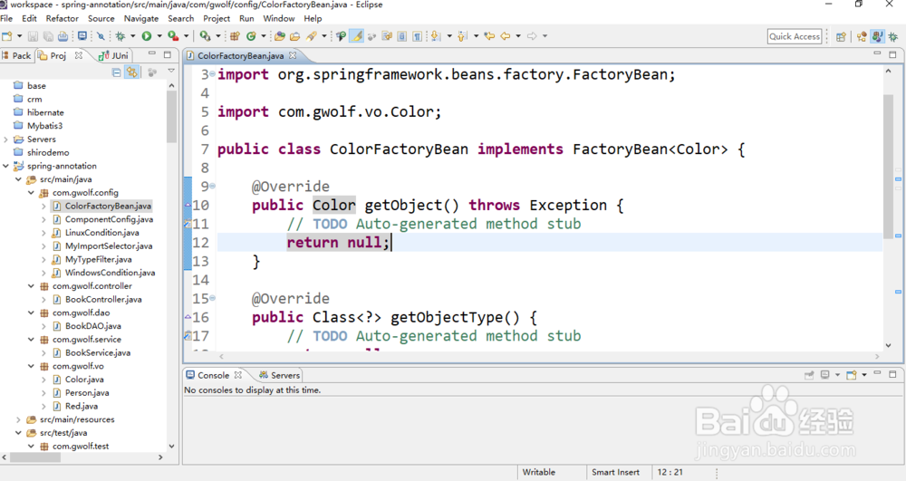Click the editor's maximize view button
The image size is (906, 481).
point(892,54)
